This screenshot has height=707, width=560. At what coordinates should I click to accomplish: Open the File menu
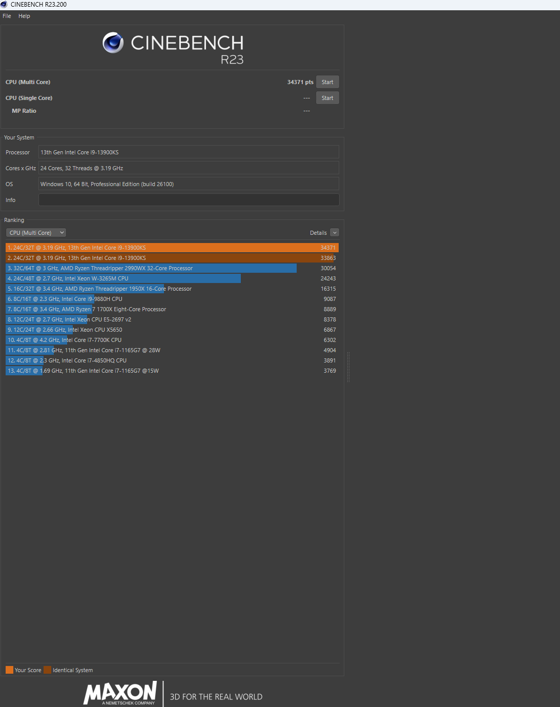[x=7, y=16]
